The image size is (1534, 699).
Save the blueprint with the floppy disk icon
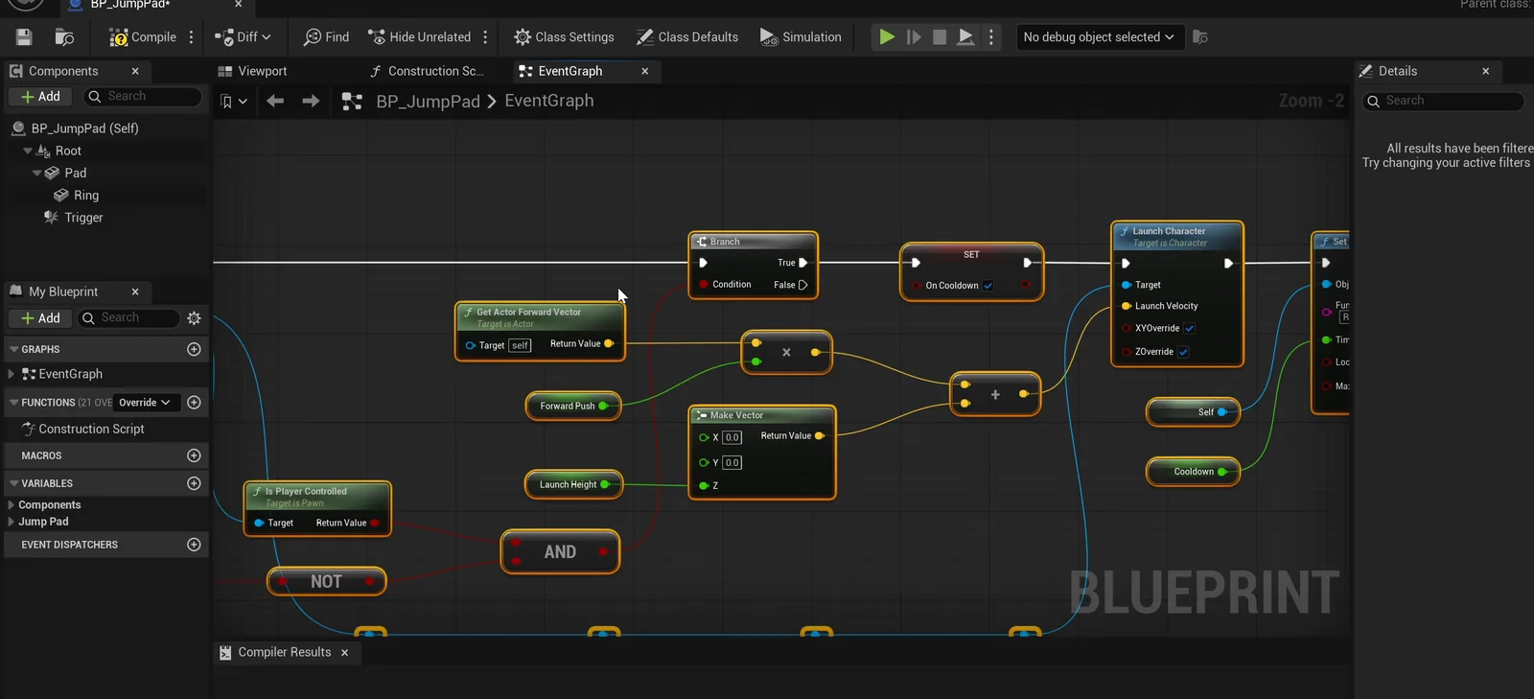coord(24,37)
